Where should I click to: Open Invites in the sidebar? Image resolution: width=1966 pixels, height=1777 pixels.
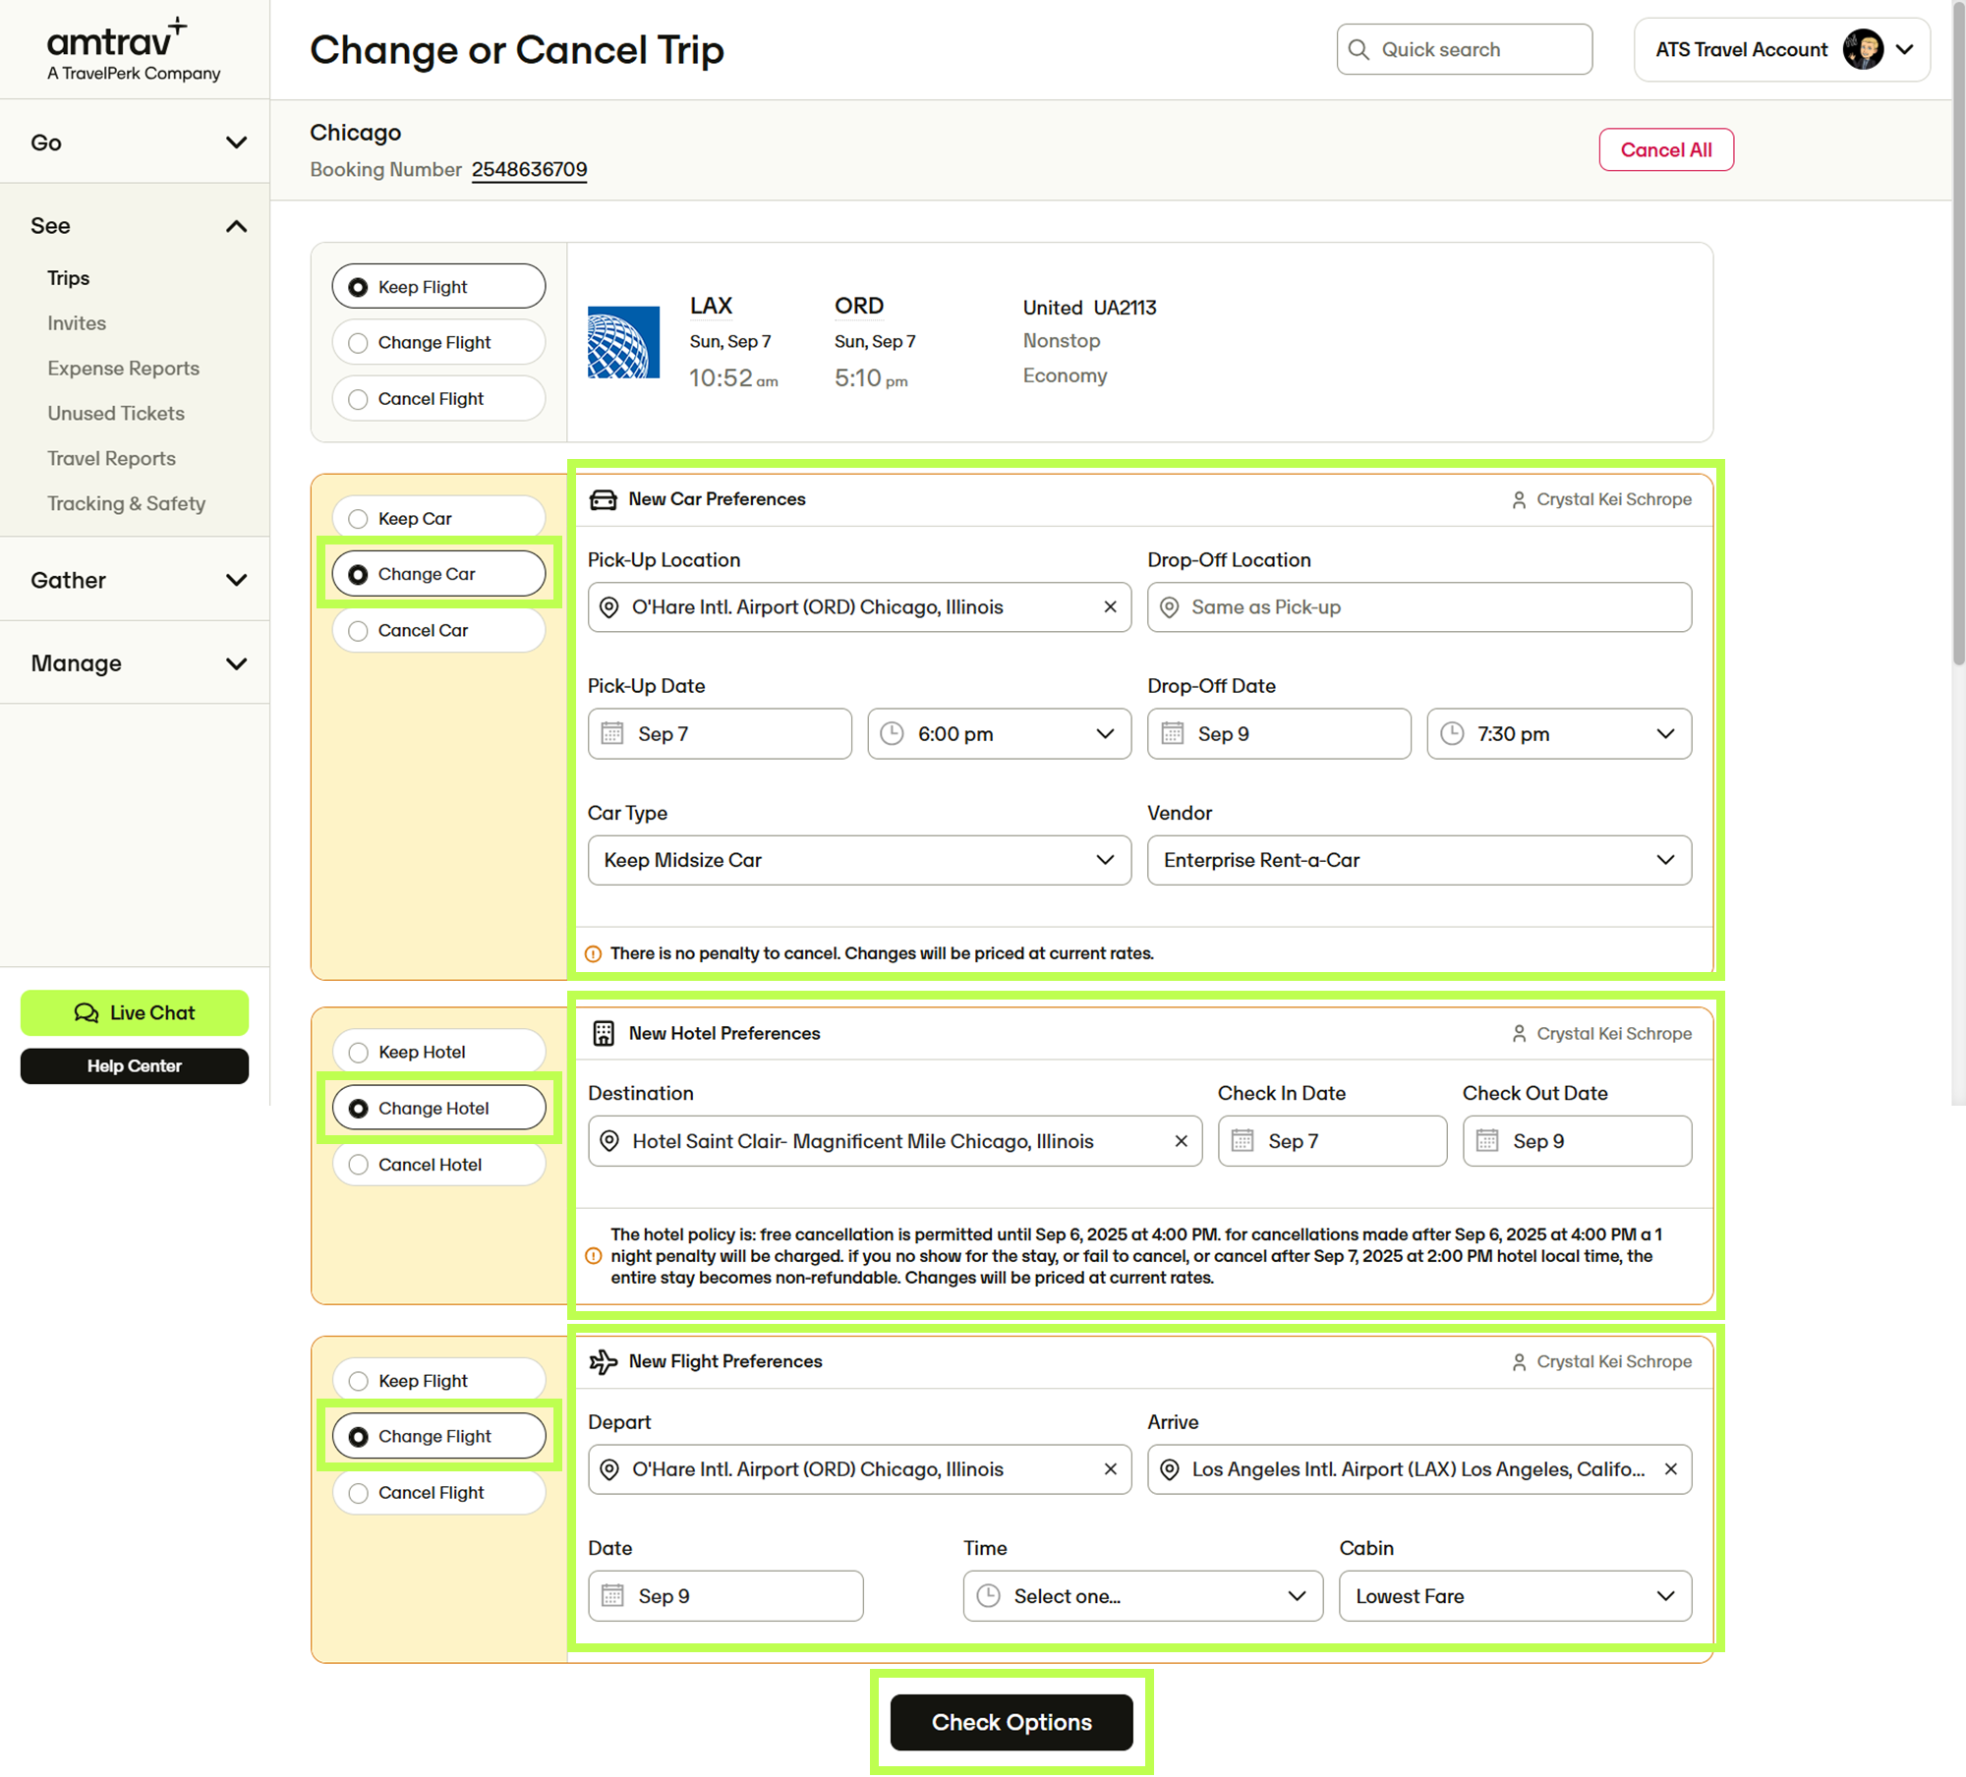[x=77, y=322]
